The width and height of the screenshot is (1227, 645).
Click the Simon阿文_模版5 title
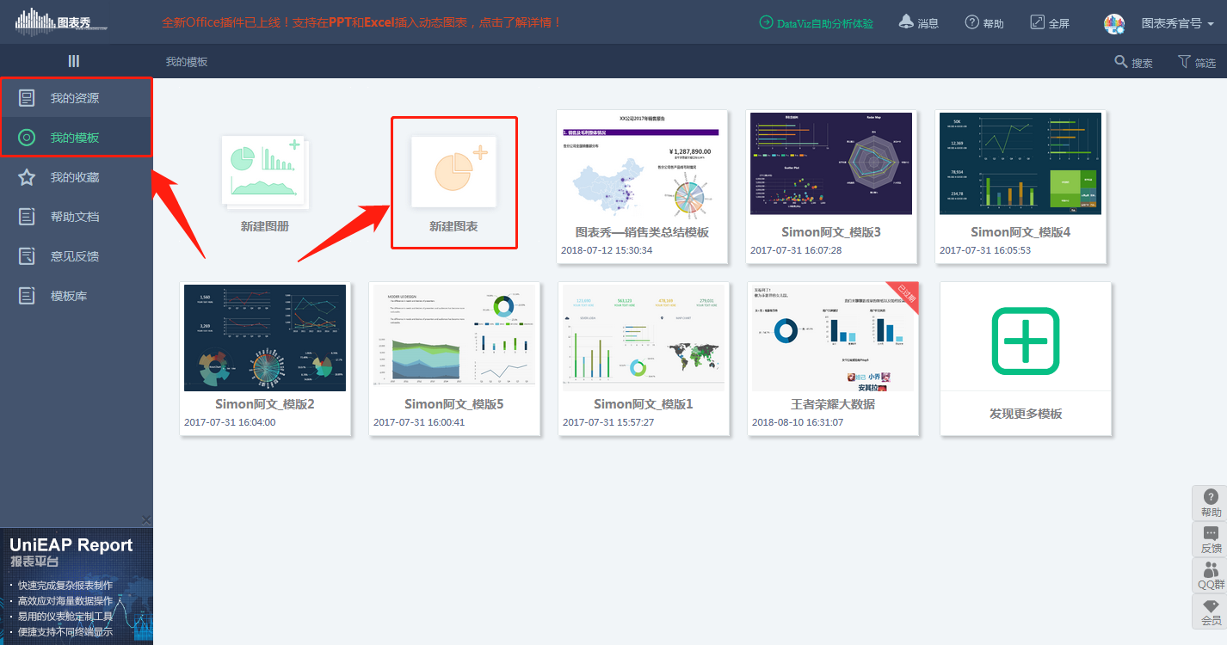coord(454,404)
